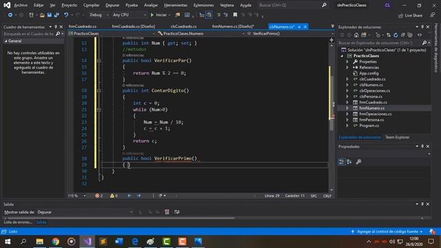Click the feedback icon next to Live Share
Screen dimensions: 441x248
click(x=432, y=15)
